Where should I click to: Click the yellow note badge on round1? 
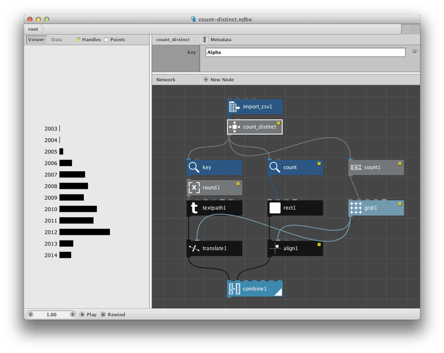238,184
